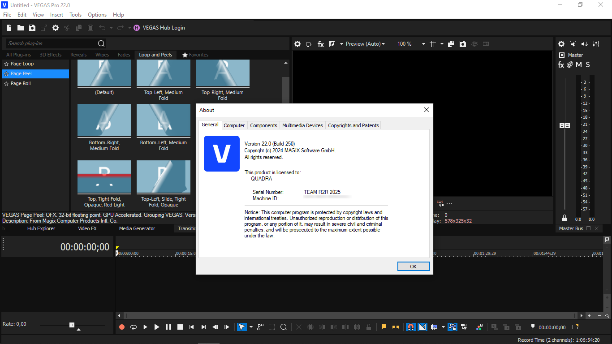Mute the Master bus with M
The image size is (612, 344).
(x=579, y=65)
